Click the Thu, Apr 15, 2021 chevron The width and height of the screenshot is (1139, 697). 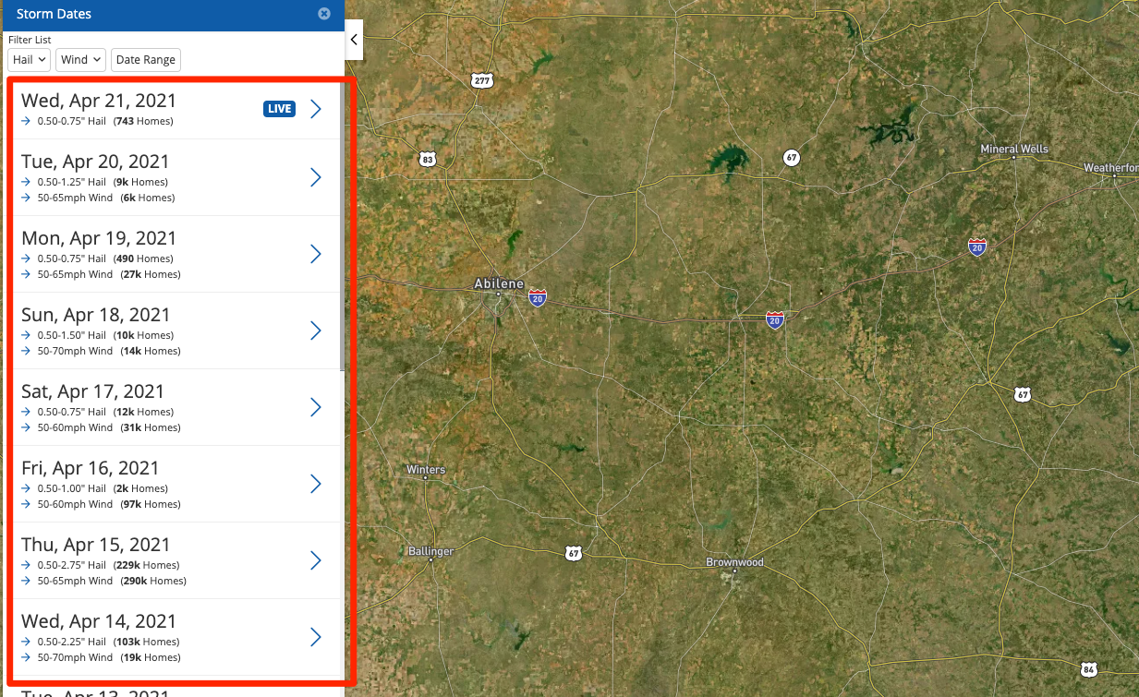tap(316, 560)
